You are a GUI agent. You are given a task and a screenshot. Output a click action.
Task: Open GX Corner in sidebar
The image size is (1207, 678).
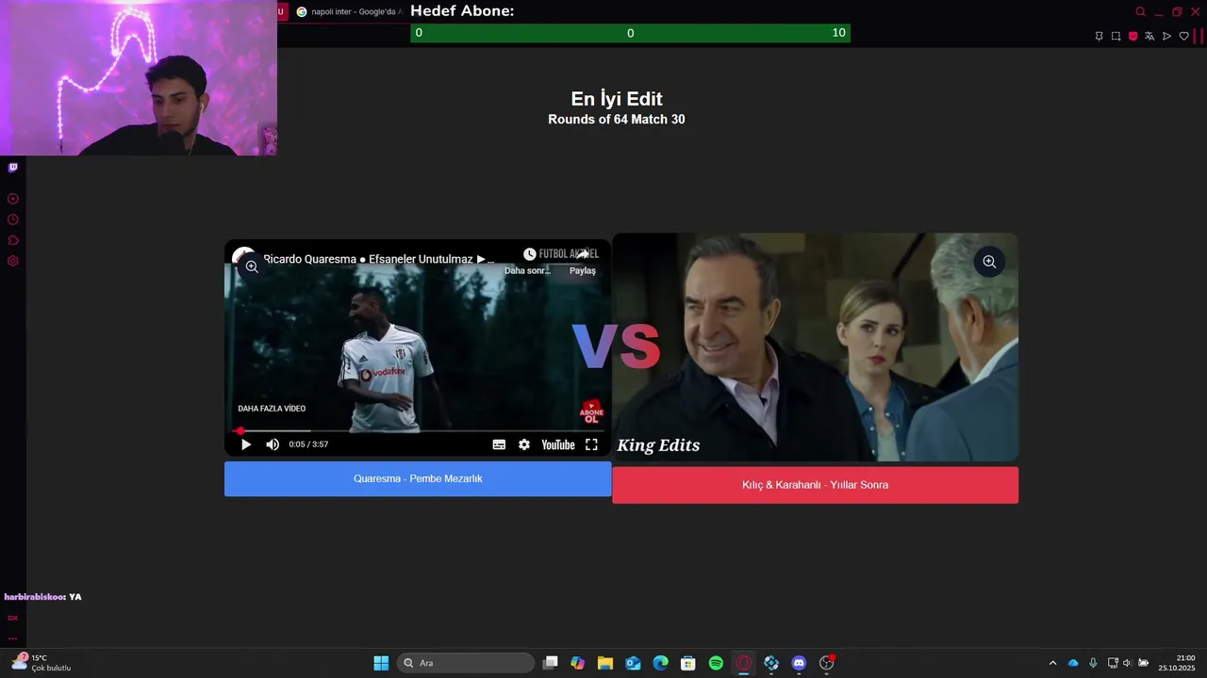pyautogui.click(x=13, y=618)
